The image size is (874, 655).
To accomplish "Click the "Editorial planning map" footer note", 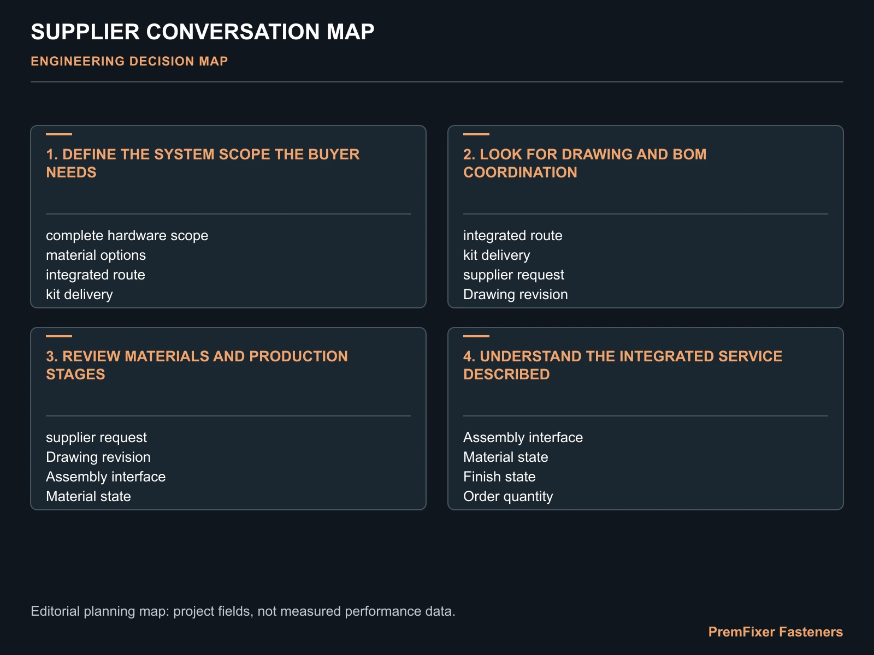I will click(x=243, y=611).
